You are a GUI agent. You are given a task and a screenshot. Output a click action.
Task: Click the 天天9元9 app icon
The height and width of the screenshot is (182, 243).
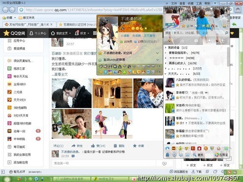tap(9, 100)
